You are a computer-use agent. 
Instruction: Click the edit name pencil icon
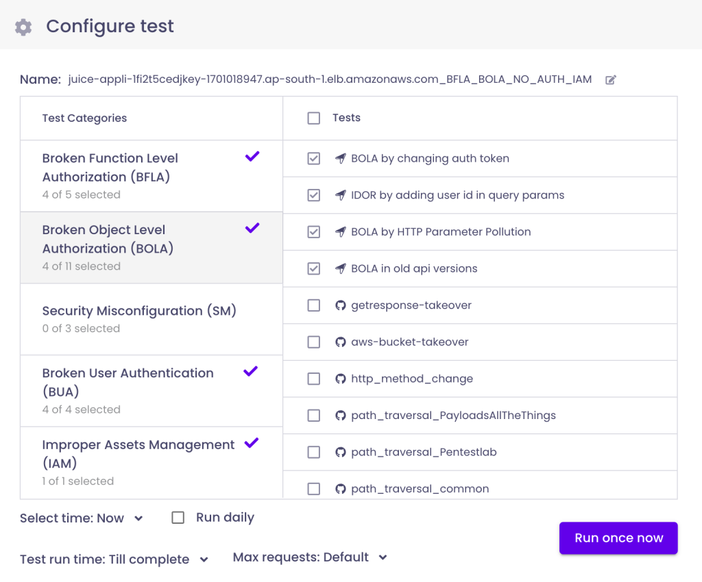(x=611, y=80)
